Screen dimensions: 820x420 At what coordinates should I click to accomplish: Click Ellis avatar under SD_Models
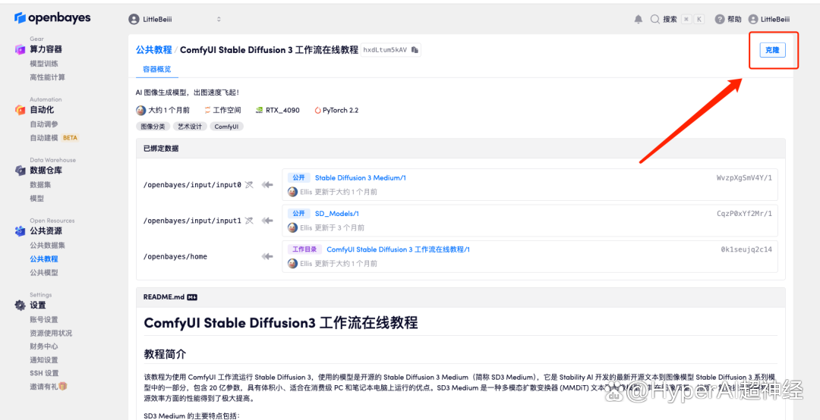293,227
